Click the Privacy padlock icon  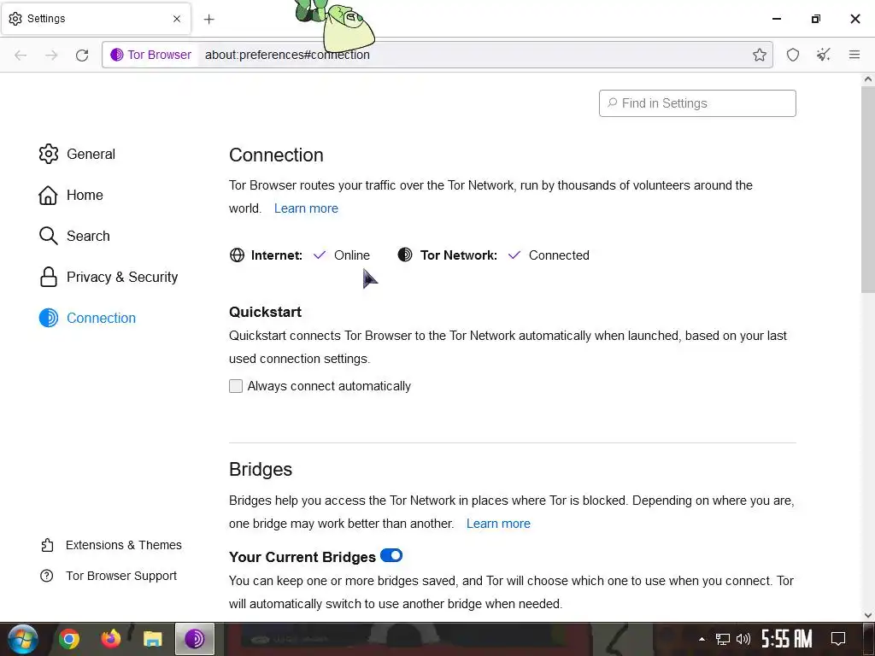[x=49, y=278]
